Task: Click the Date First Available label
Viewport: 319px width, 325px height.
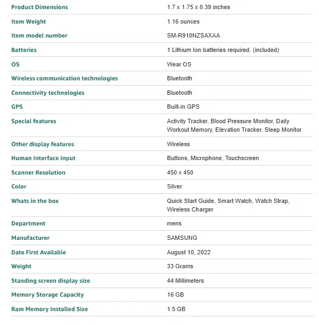Action: coord(38,252)
